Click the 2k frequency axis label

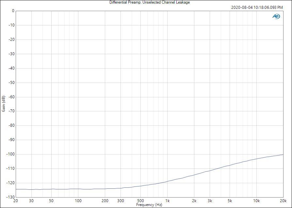tap(194, 201)
